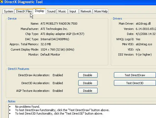Image resolution: width=156 pixels, height=118 pixels.
Task: Click the VDD n/a value
Action: click(138, 49)
